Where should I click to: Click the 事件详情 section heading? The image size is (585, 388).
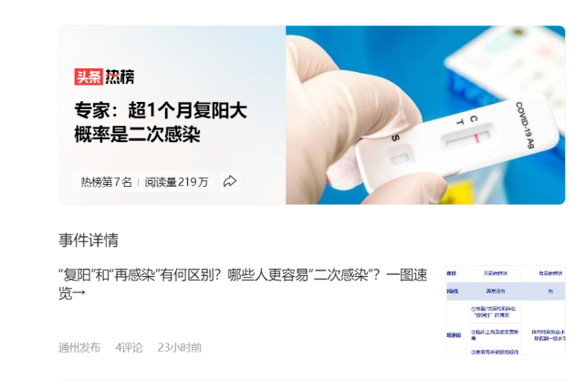point(89,240)
